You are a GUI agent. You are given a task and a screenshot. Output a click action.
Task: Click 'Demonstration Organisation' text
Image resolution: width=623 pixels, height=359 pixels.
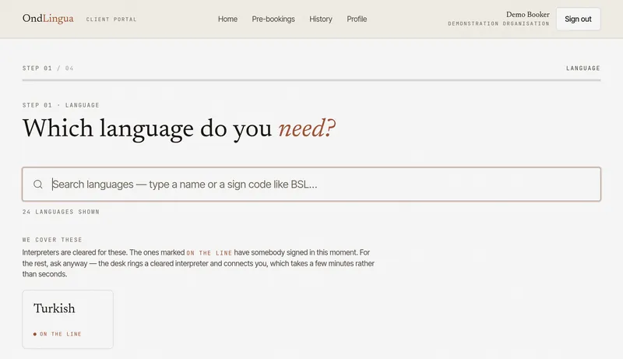tap(498, 24)
